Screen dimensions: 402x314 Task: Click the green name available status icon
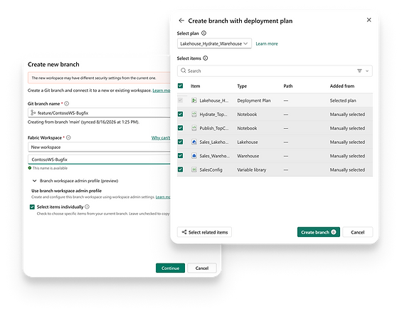pyautogui.click(x=30, y=168)
